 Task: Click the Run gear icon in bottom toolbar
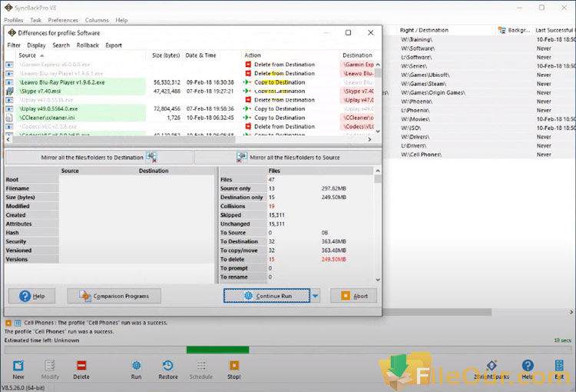click(136, 366)
